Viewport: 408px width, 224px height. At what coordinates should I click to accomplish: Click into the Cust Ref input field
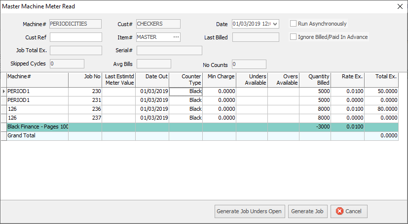point(75,37)
